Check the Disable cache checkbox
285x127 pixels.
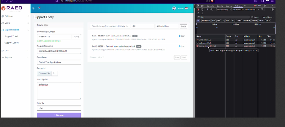(x=231, y=9)
